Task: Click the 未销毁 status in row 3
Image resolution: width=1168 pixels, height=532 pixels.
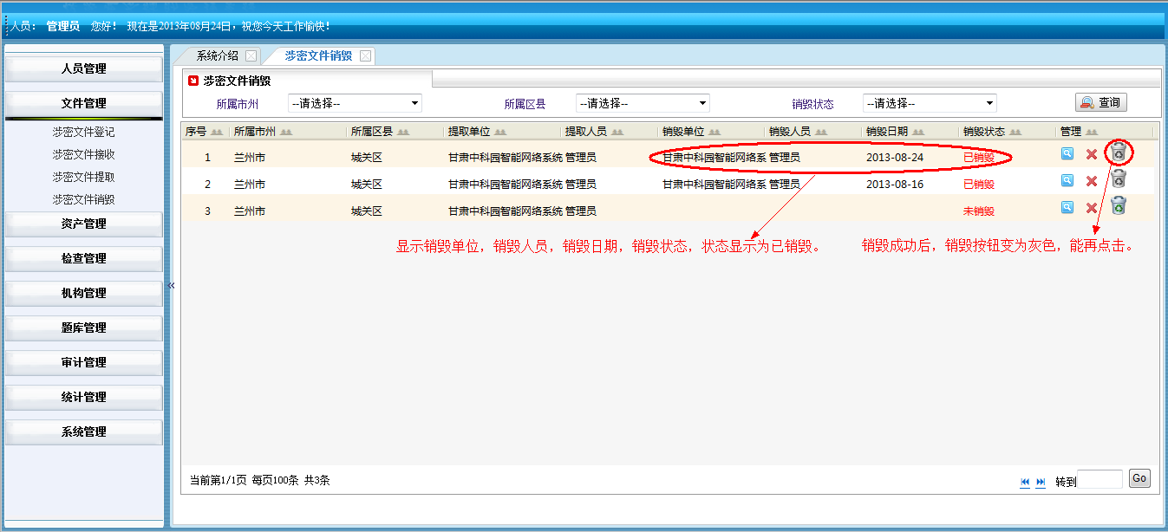Action: [979, 211]
